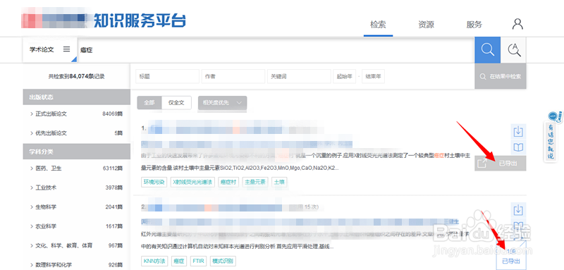Open the 服务 tab
564x270 pixels.
pos(474,25)
